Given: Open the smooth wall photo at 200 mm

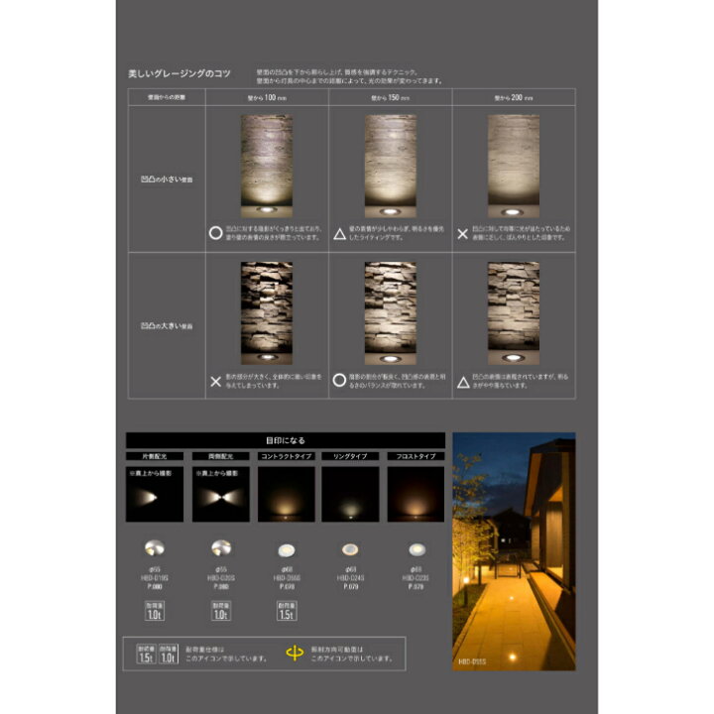Looking at the screenshot, I should tap(514, 167).
